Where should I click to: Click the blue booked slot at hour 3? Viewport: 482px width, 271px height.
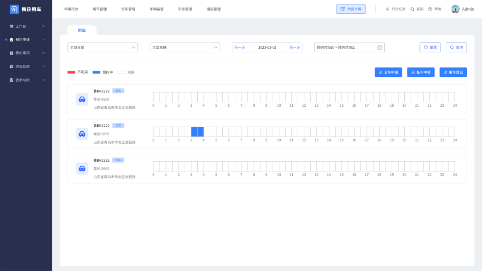195,132
